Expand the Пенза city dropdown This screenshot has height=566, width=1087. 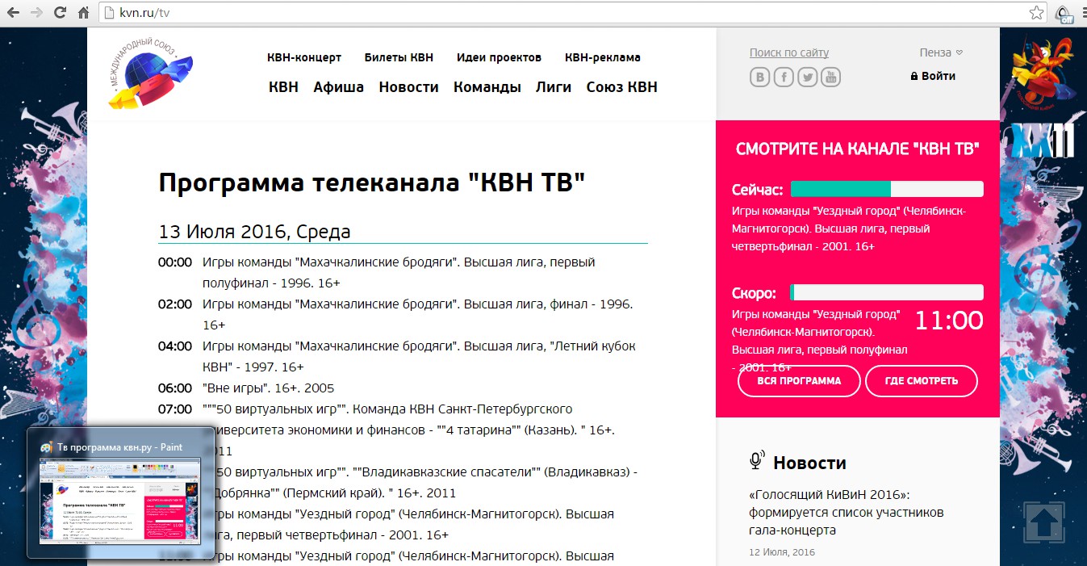pyautogui.click(x=941, y=52)
